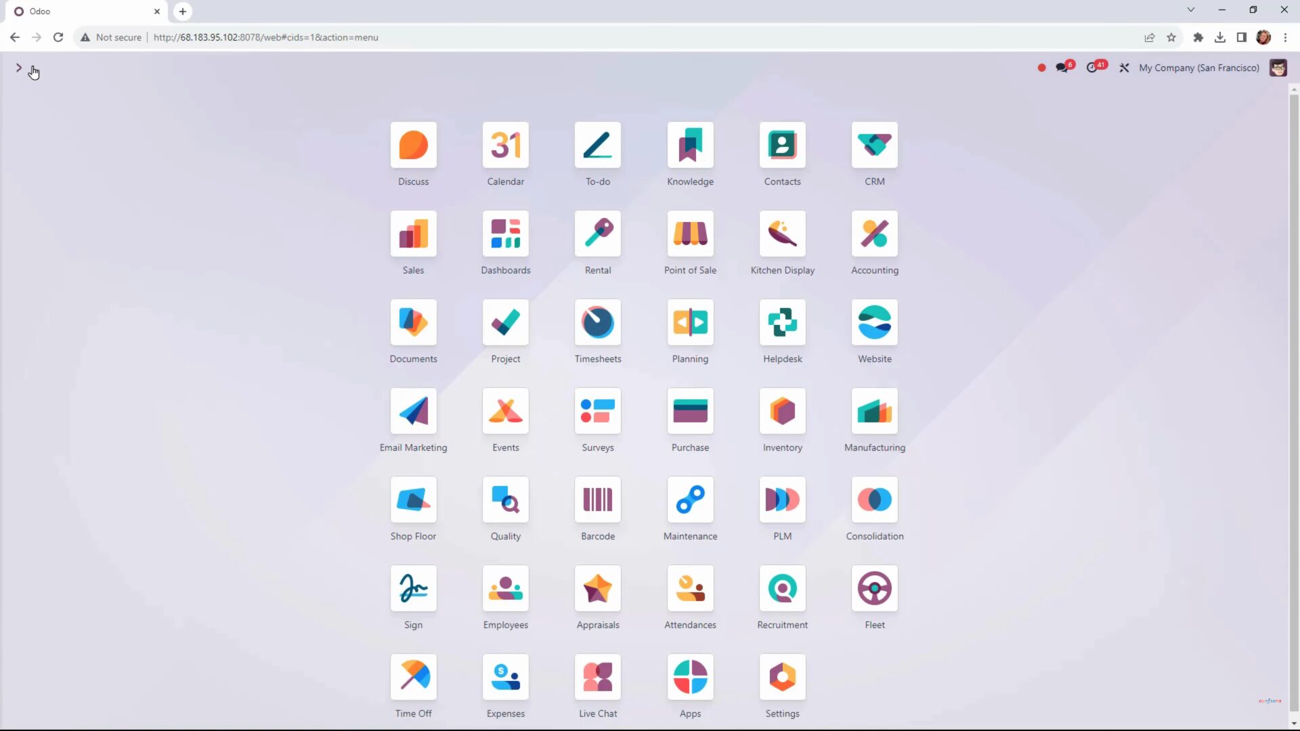Screen dimensions: 1300x731
Task: Click the red recording indicator dot
Action: pos(1041,68)
